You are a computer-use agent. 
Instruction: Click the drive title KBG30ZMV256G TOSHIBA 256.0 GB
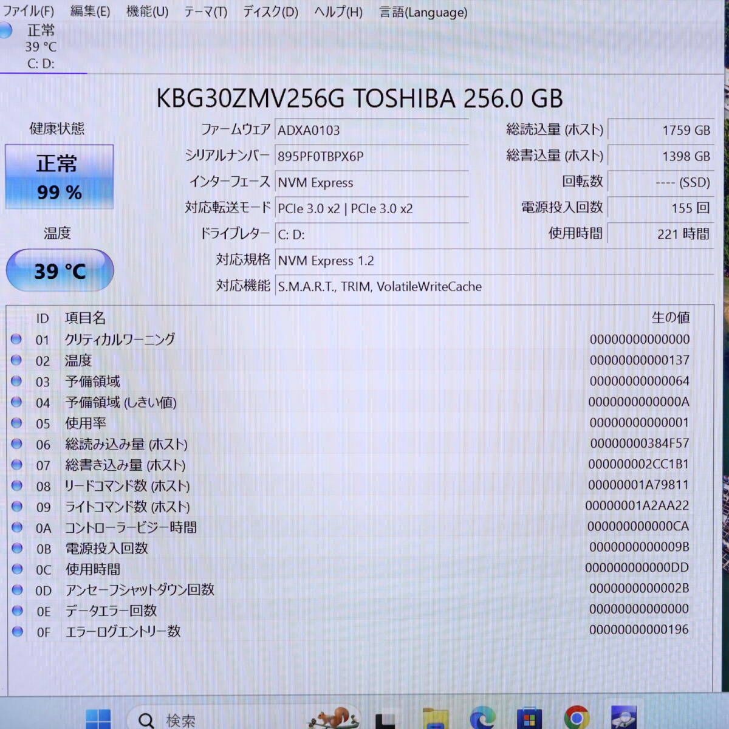point(360,98)
